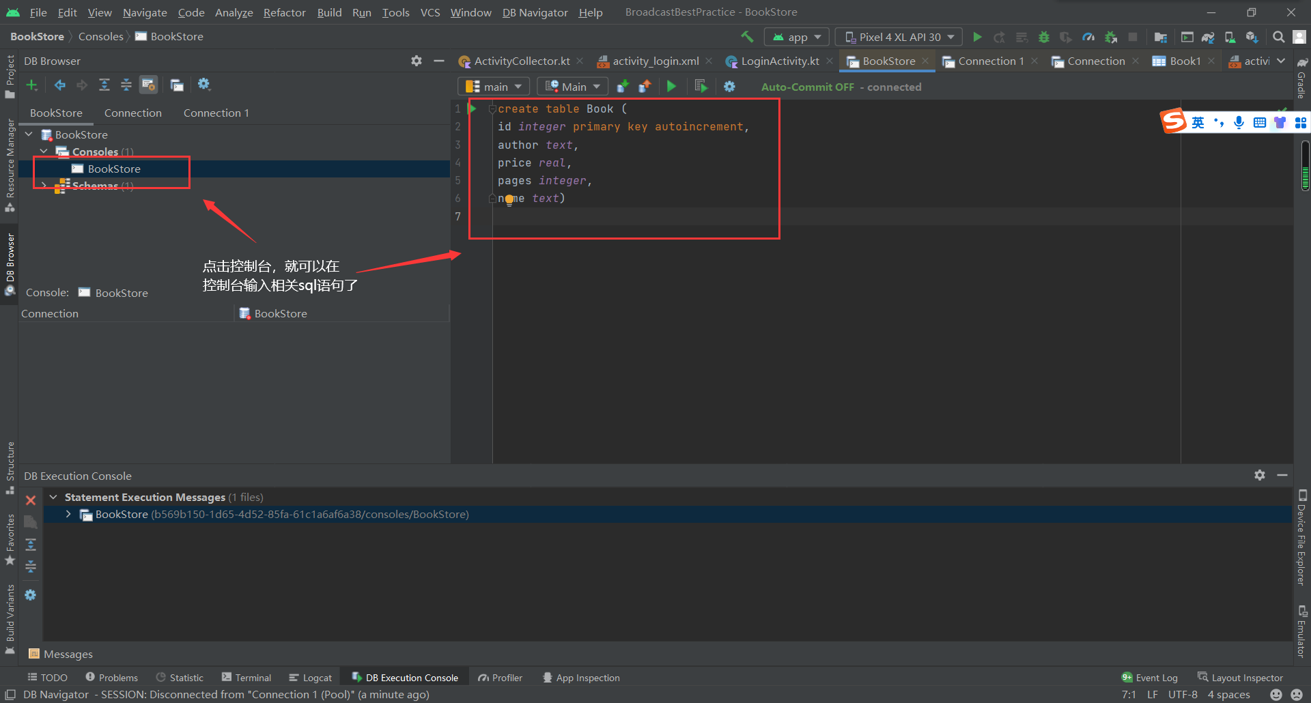Open VCS menu
The height and width of the screenshot is (703, 1311).
tap(430, 12)
